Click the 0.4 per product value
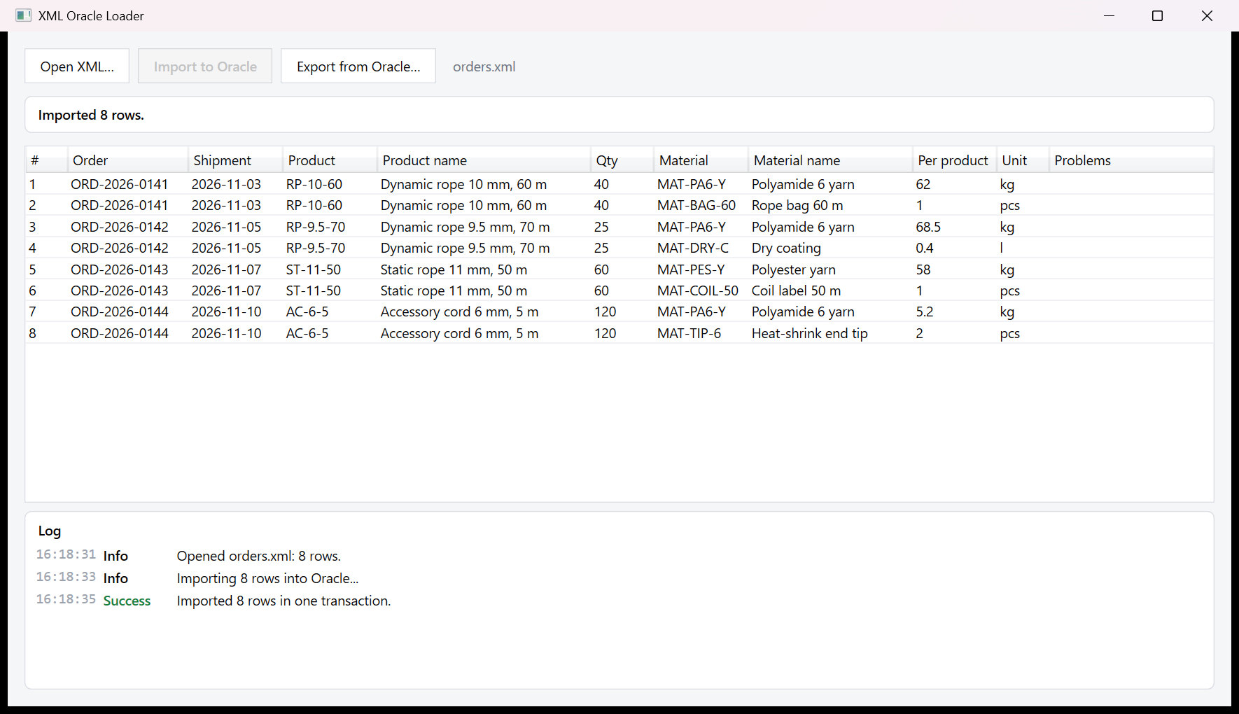Image resolution: width=1239 pixels, height=714 pixels. [x=925, y=248]
